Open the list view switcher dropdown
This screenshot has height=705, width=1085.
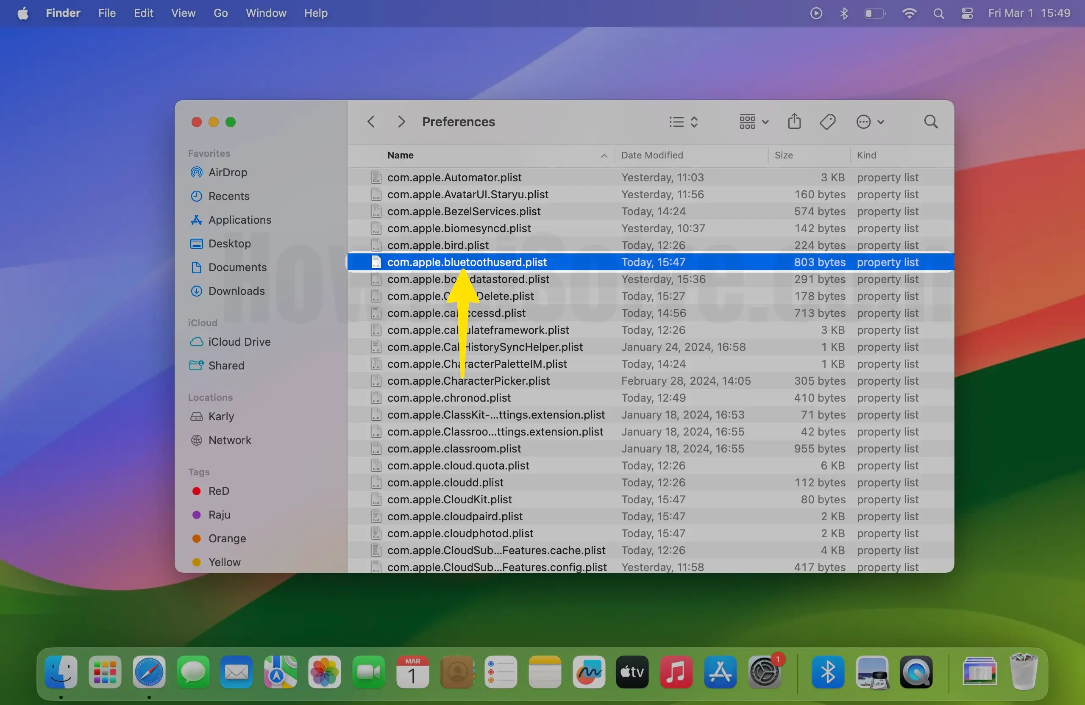click(x=683, y=122)
